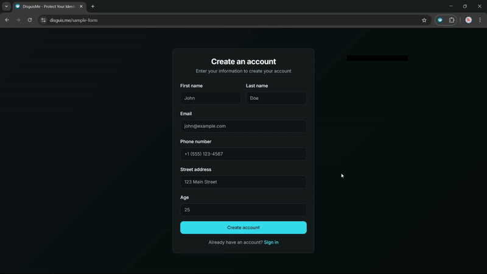This screenshot has width=487, height=274.
Task: Click the browser back arrow
Action: 7,20
